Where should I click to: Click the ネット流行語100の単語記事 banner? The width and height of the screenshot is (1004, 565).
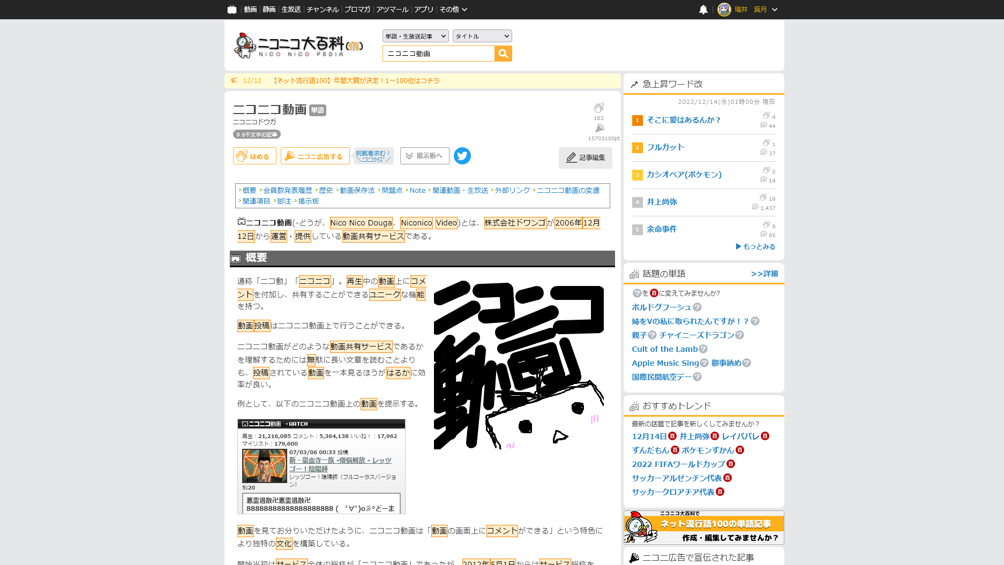704,528
